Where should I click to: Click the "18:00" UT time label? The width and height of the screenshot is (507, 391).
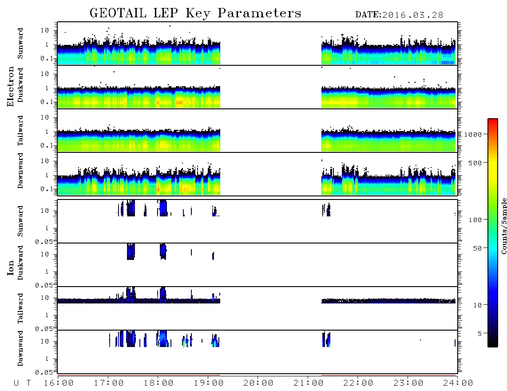pos(158,383)
